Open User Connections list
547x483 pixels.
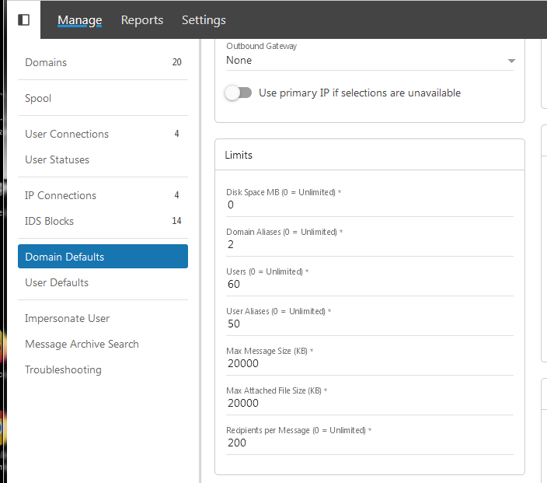point(67,134)
